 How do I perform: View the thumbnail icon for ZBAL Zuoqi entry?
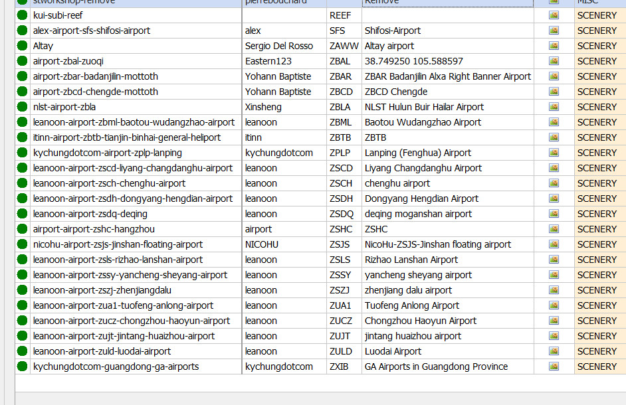click(554, 61)
